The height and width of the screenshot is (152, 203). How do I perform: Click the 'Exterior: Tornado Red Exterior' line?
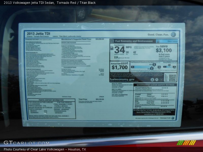pyautogui.click(x=38, y=36)
